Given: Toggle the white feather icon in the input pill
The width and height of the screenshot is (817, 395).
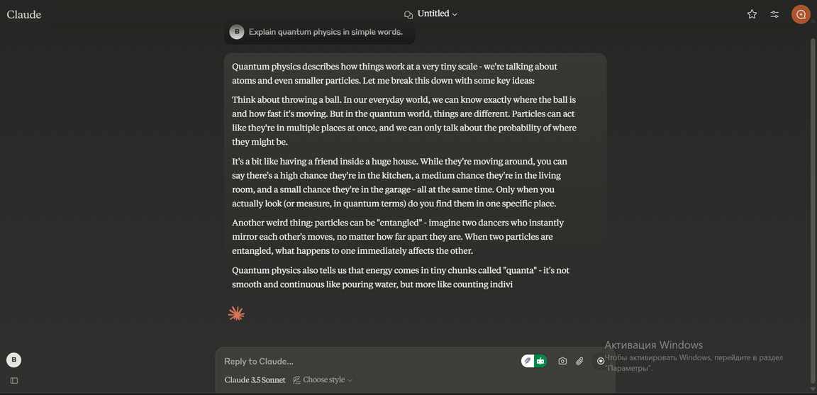Looking at the screenshot, I should pos(528,361).
